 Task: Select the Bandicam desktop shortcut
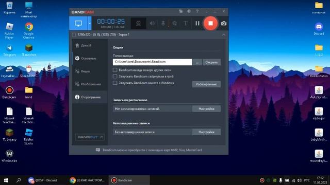(9, 92)
